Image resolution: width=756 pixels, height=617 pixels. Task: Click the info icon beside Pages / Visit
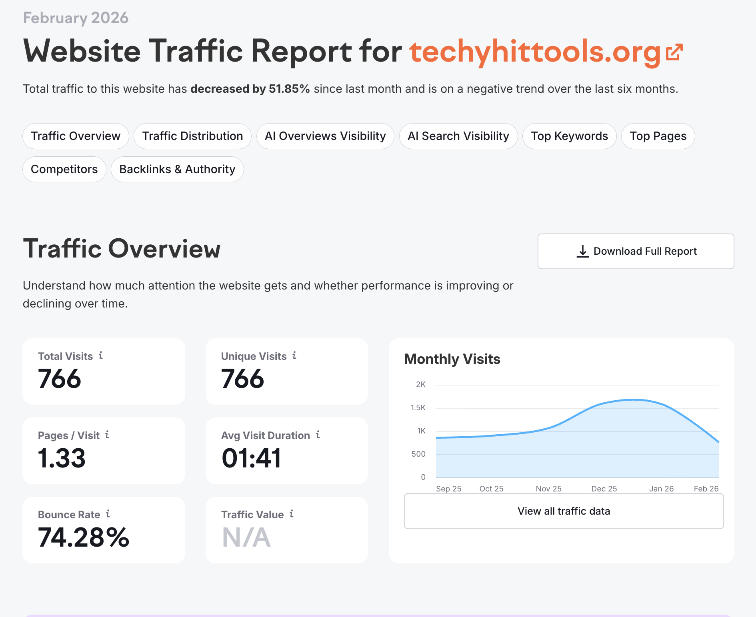tap(107, 435)
